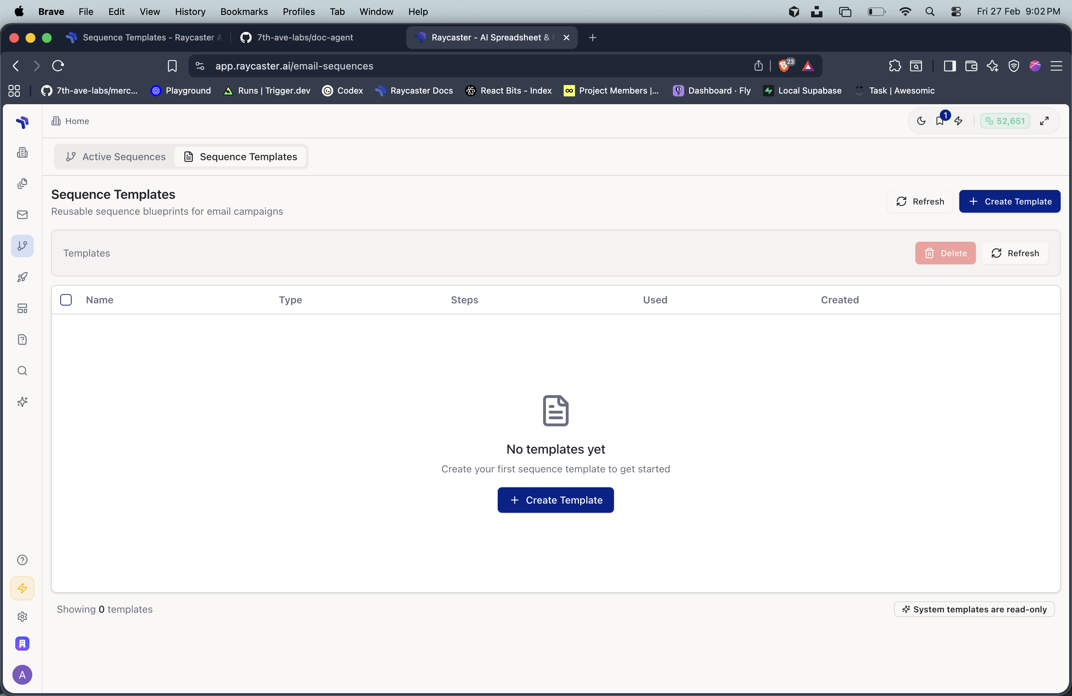Click the blue Create Template button
This screenshot has width=1072, height=696.
(1010, 201)
